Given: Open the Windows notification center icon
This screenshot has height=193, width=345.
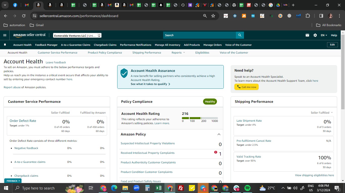Looking at the screenshot, I should 337,188.
